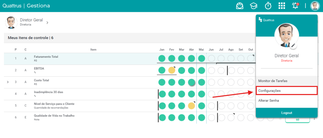Select Configurações in the profile menu
Viewport: 323px width, 138px height.
click(287, 91)
